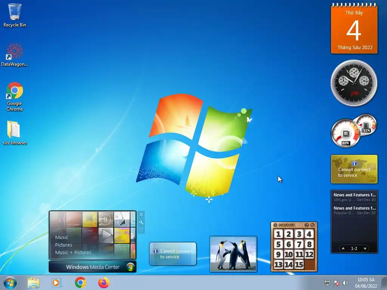Select the sus-browser folder on desktop
The image size is (387, 290).
[15, 133]
